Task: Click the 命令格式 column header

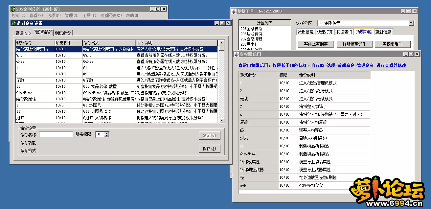Action: point(109,43)
